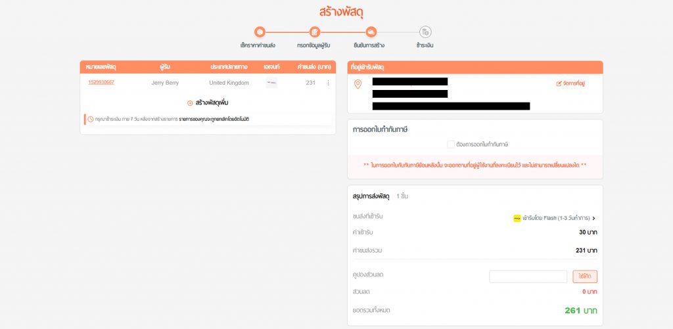This screenshot has width=673, height=329.
Task: Open the three-dot menu for the parcel row
Action: (x=329, y=83)
